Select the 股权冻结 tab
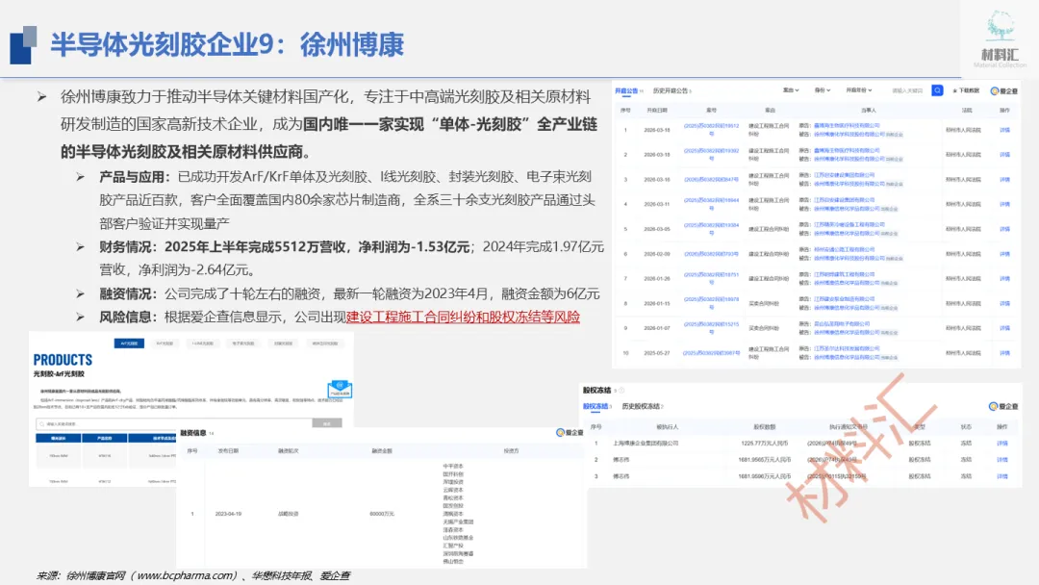The width and height of the screenshot is (1039, 585). [x=596, y=406]
